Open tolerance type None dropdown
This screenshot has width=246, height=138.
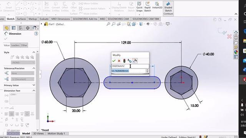click(x=23, y=73)
